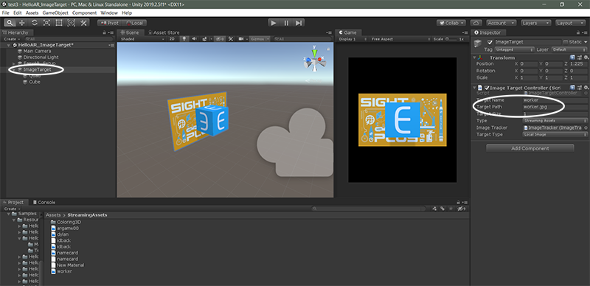Image resolution: width=590 pixels, height=286 pixels.
Task: Open Free Aspect dropdown
Action: coord(400,39)
